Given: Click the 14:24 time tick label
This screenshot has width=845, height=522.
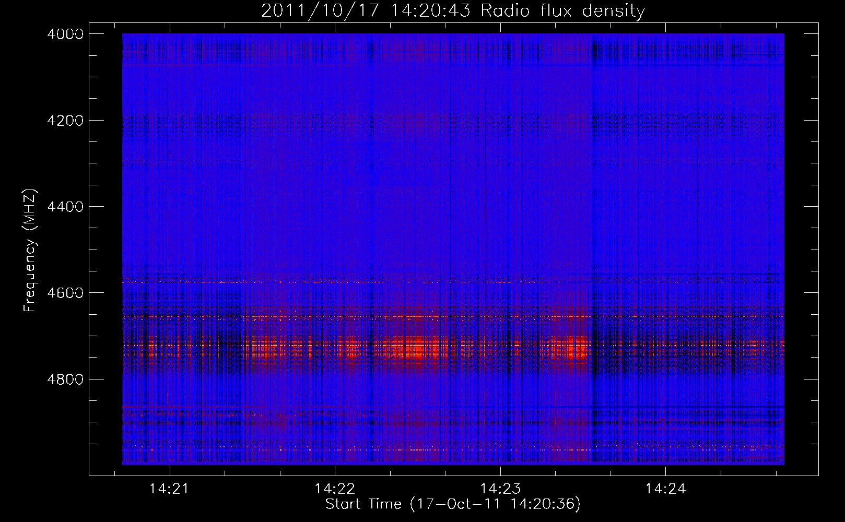Looking at the screenshot, I should click(665, 489).
